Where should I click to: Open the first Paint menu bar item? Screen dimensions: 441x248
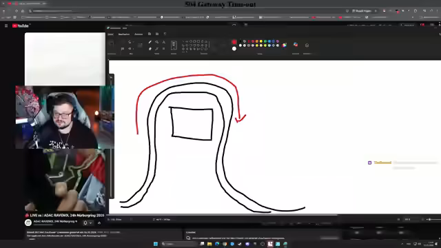[110, 34]
